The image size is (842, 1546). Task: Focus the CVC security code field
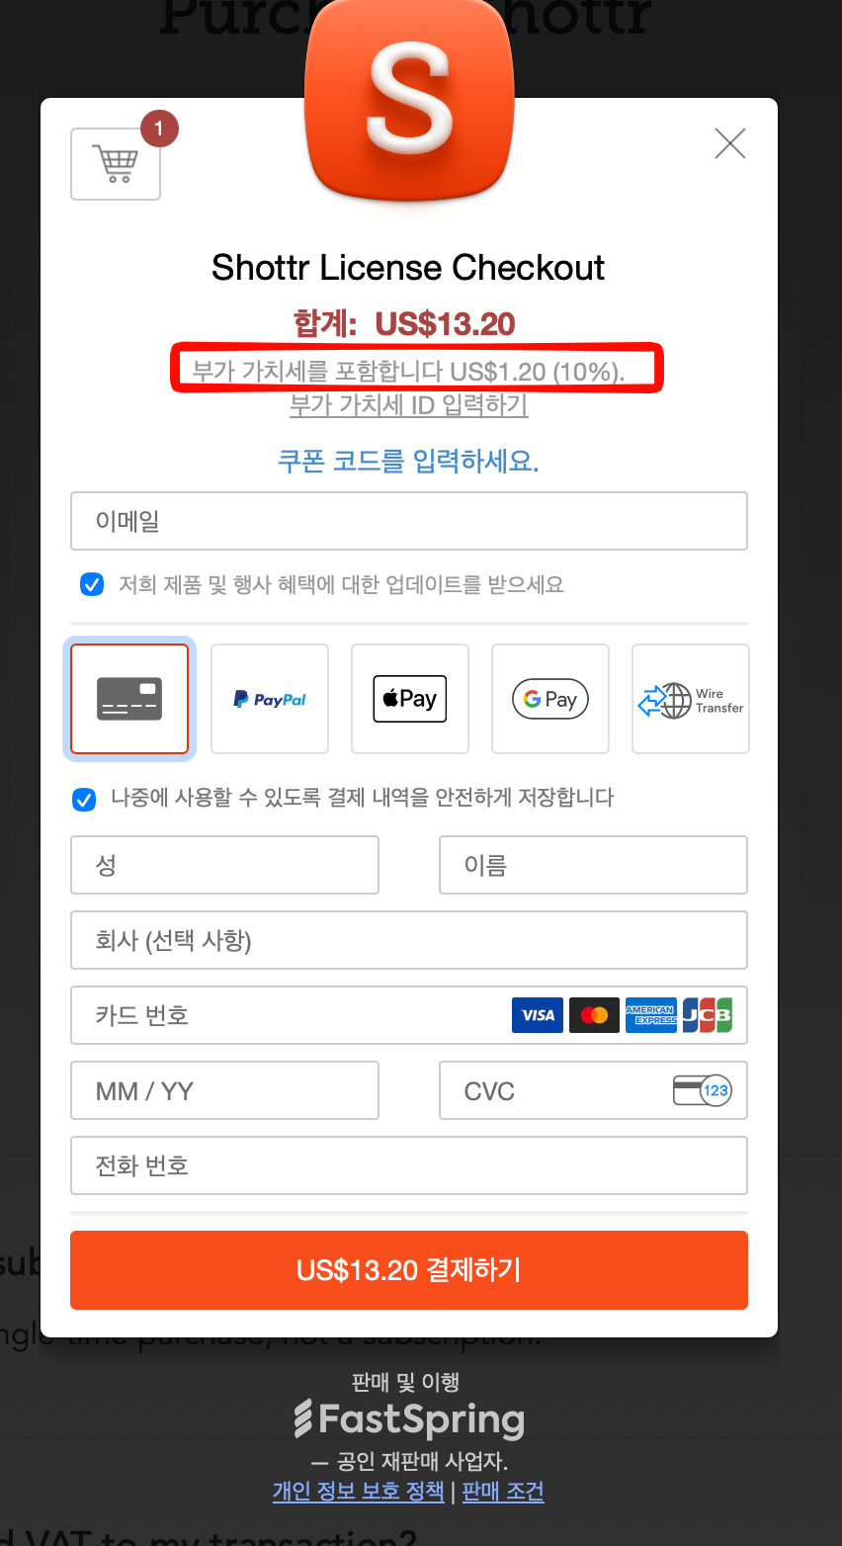[593, 1090]
